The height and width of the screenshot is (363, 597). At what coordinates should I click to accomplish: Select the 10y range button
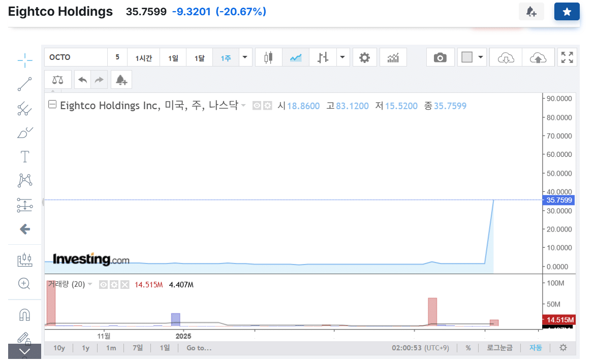[59, 348]
